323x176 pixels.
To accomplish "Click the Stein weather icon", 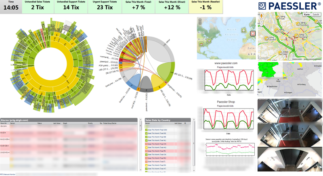I will (x=280, y=53).
